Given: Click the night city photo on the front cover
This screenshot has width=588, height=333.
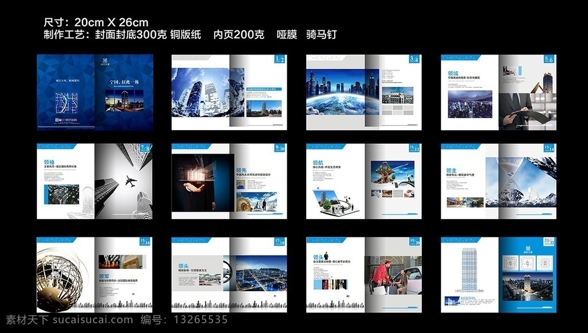Looking at the screenshot, I should [124, 100].
